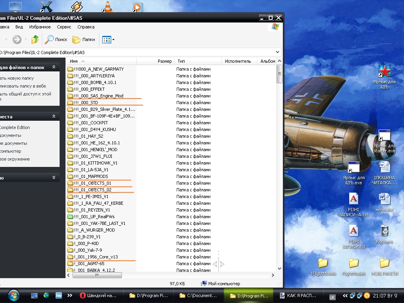
Task: Click the UK language indicator in tray
Action: pyautogui.click(x=332, y=297)
